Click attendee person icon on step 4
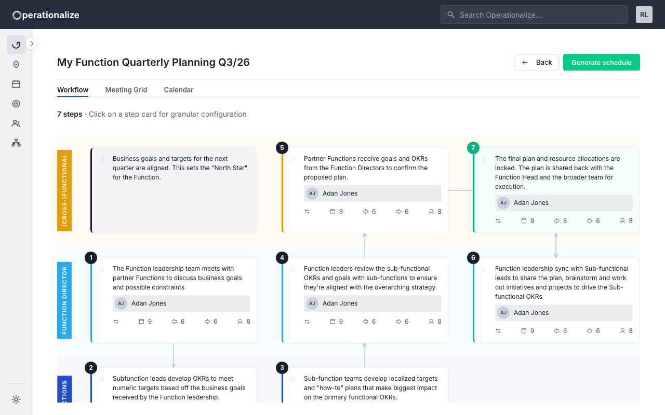The image size is (665, 415). [x=431, y=322]
